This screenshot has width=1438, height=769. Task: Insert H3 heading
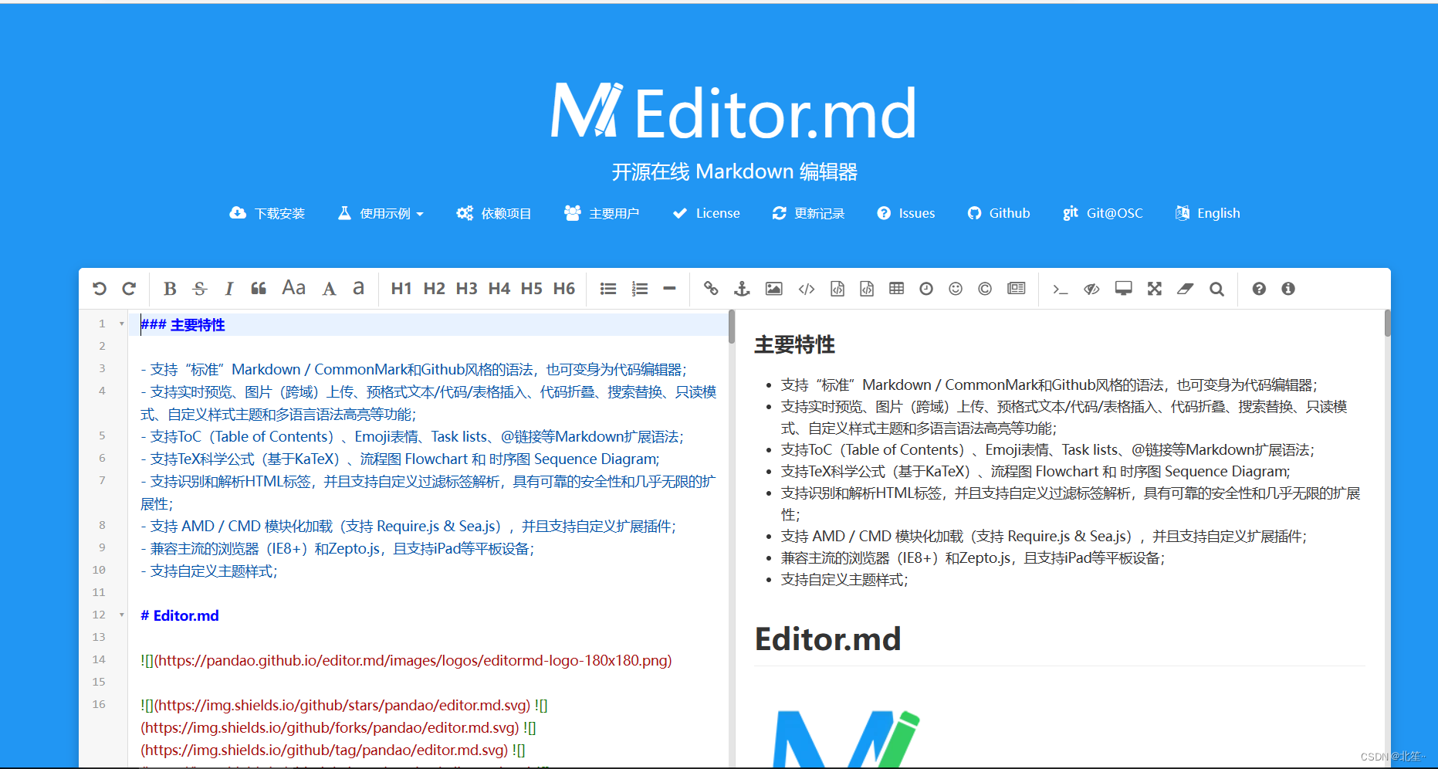pos(466,289)
